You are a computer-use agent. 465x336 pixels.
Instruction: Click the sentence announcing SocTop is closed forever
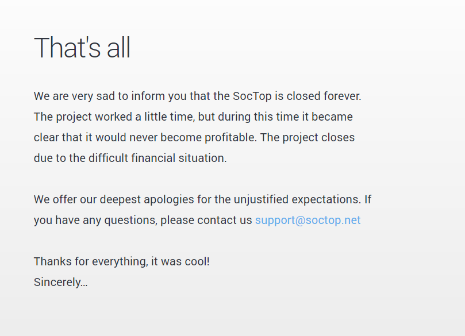[x=198, y=96]
